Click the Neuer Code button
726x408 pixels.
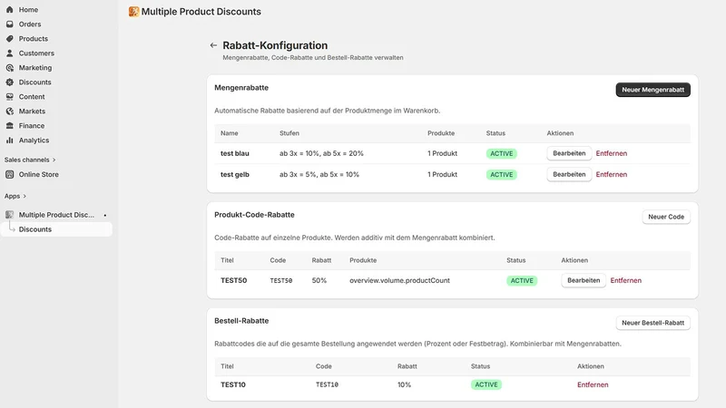tap(666, 217)
